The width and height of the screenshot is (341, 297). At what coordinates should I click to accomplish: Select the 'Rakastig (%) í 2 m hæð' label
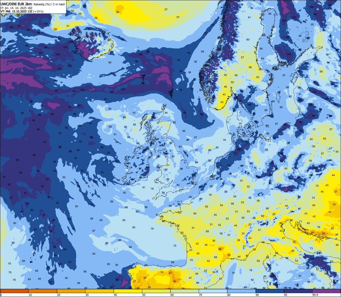coord(49,4)
